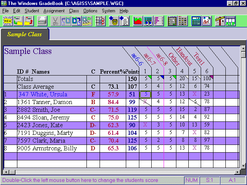Image resolution: width=247 pixels, height=185 pixels.
Task: Select Tanner, Damon's 84.4 percent cell
Action: coord(113,102)
